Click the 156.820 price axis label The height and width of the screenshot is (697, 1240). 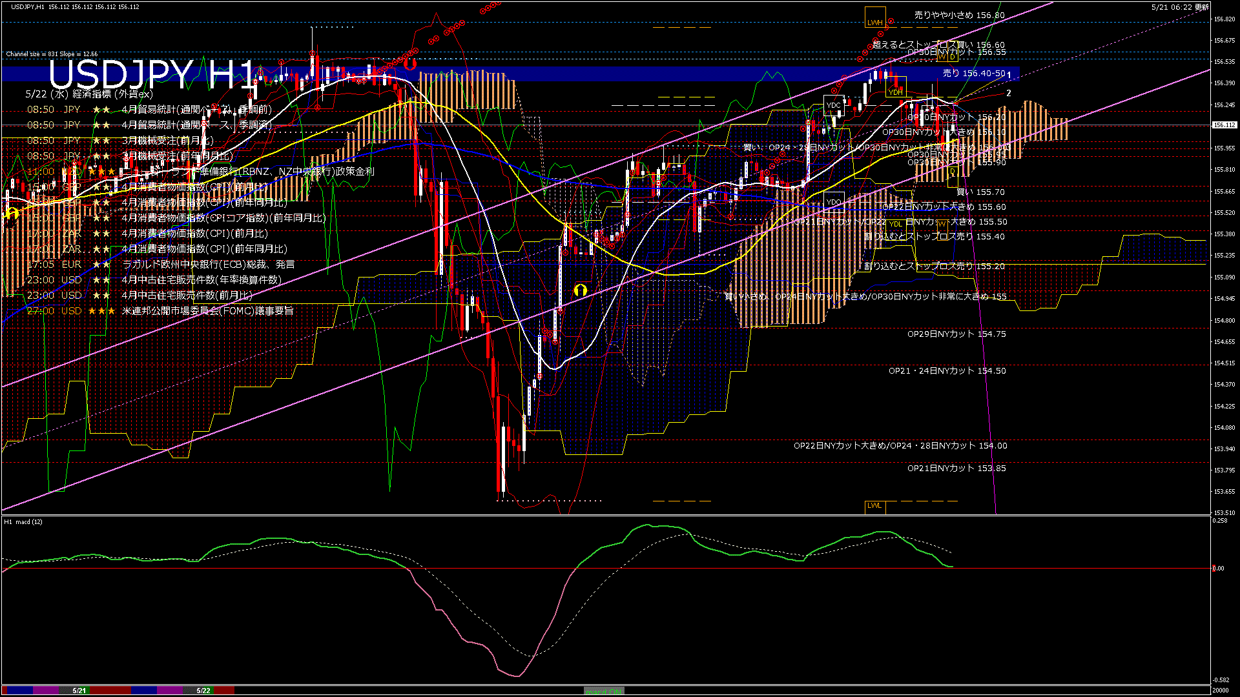1224,19
